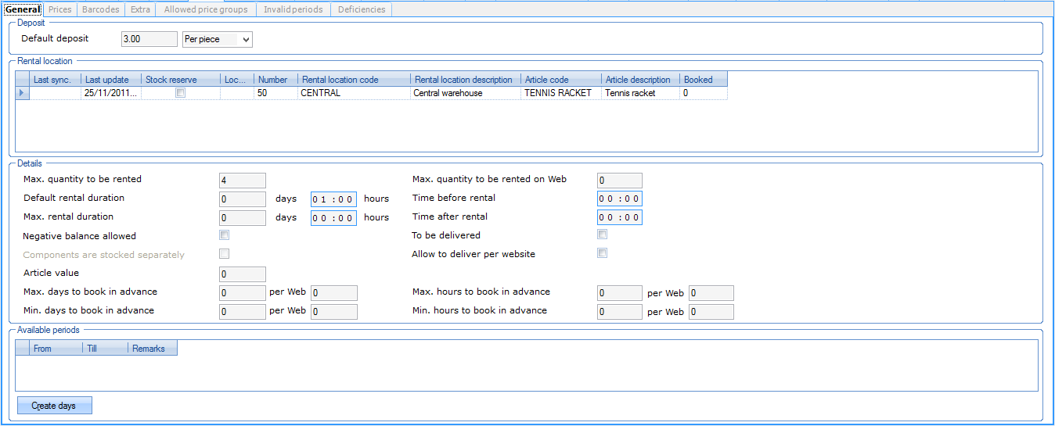Select the row indicator arrow in Rental location grid
Screen dimensions: 1055x426
[22, 93]
